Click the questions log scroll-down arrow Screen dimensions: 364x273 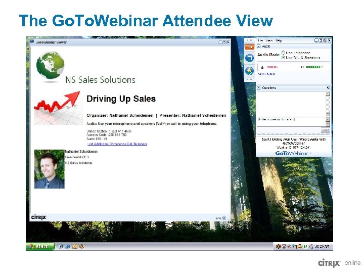328,114
